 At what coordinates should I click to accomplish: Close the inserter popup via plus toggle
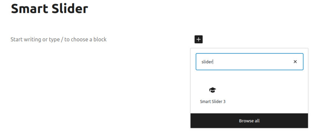(x=198, y=39)
